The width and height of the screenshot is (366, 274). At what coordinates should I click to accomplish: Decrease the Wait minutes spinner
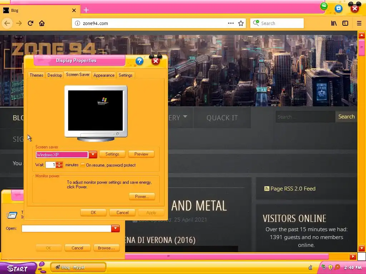click(x=59, y=166)
